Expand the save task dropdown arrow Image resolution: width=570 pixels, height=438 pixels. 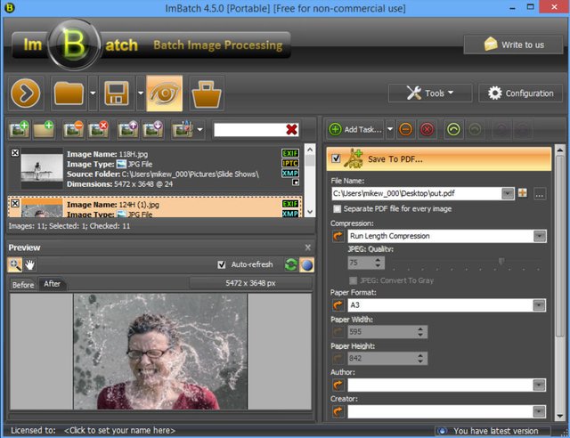(x=141, y=93)
